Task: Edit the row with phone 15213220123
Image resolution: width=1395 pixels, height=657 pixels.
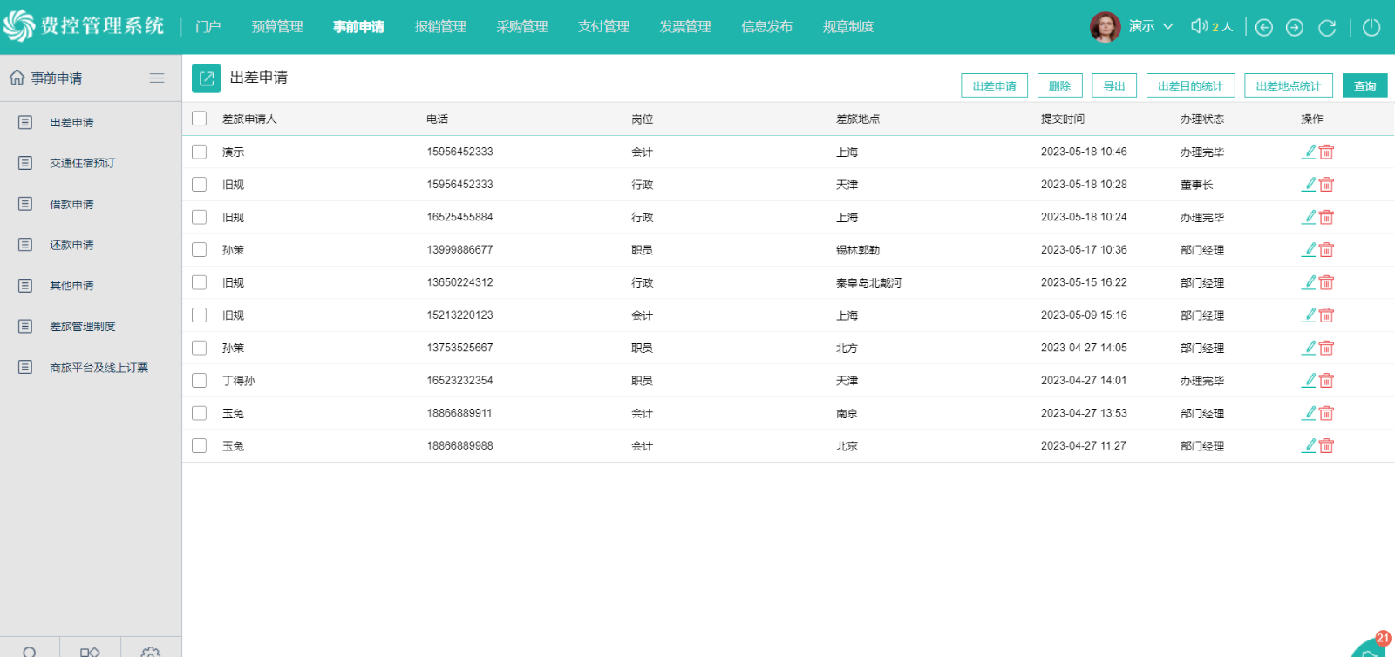Action: coord(1309,315)
